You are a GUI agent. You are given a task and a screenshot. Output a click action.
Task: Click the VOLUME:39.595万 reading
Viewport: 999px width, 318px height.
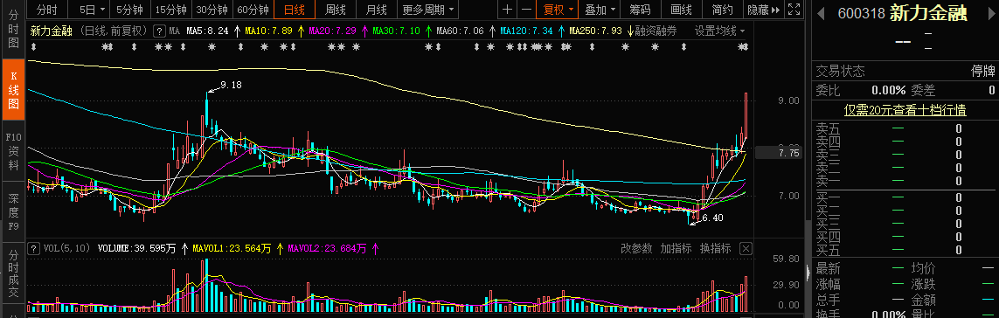click(136, 248)
